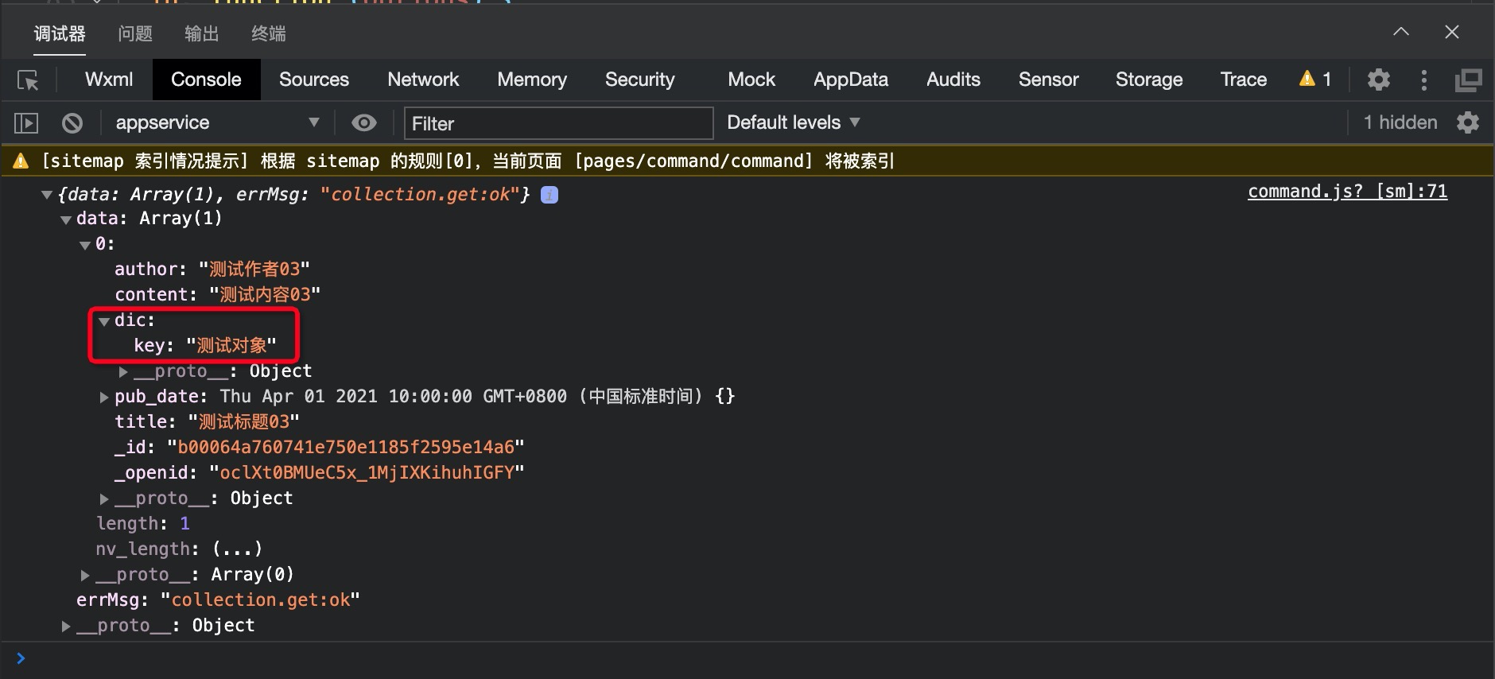Select the _id value string
1495x679 pixels.
point(346,448)
